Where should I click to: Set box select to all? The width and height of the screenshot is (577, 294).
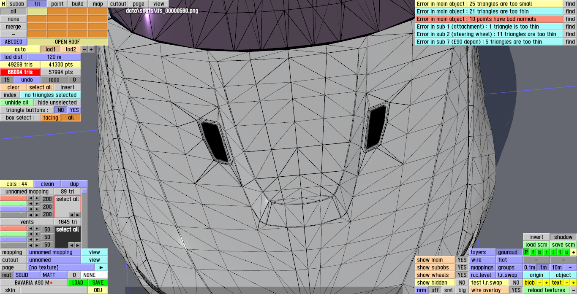click(x=71, y=118)
